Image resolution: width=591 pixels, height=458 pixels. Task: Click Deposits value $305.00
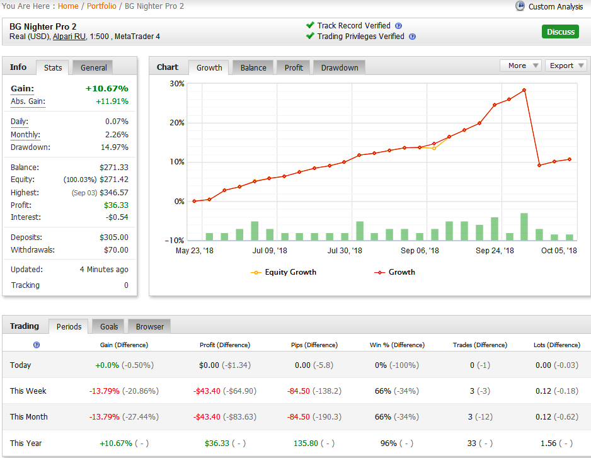(114, 238)
